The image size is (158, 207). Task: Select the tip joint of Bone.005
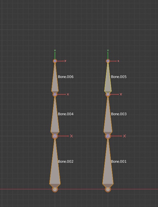pyautogui.click(x=108, y=61)
